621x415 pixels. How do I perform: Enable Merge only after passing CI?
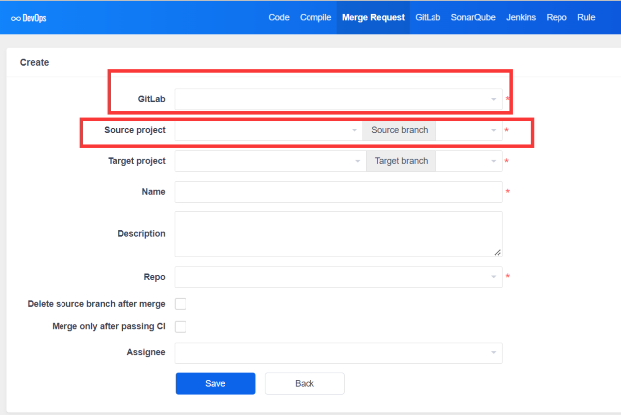pyautogui.click(x=181, y=326)
